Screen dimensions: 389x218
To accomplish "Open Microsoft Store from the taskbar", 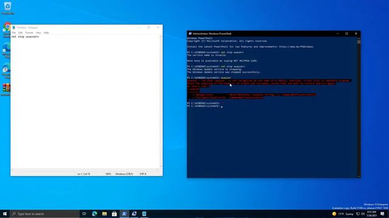I will click(114, 214).
